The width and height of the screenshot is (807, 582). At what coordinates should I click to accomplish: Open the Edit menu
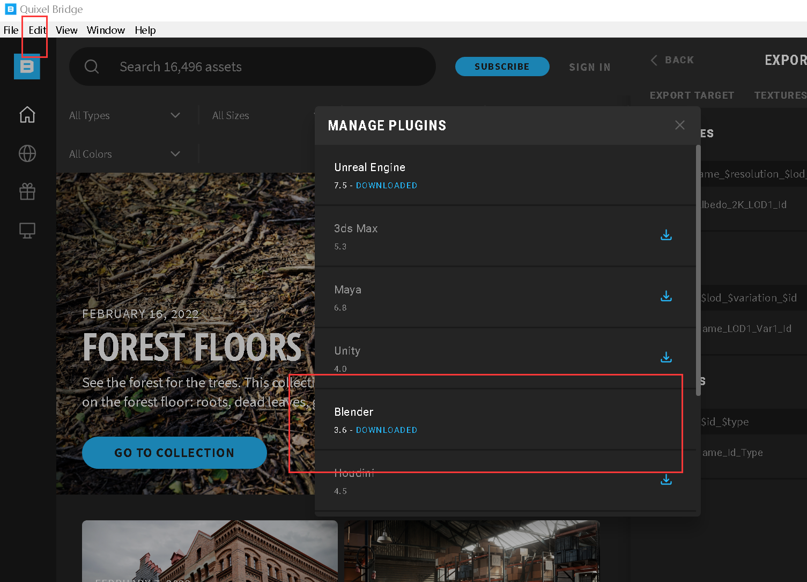(37, 30)
